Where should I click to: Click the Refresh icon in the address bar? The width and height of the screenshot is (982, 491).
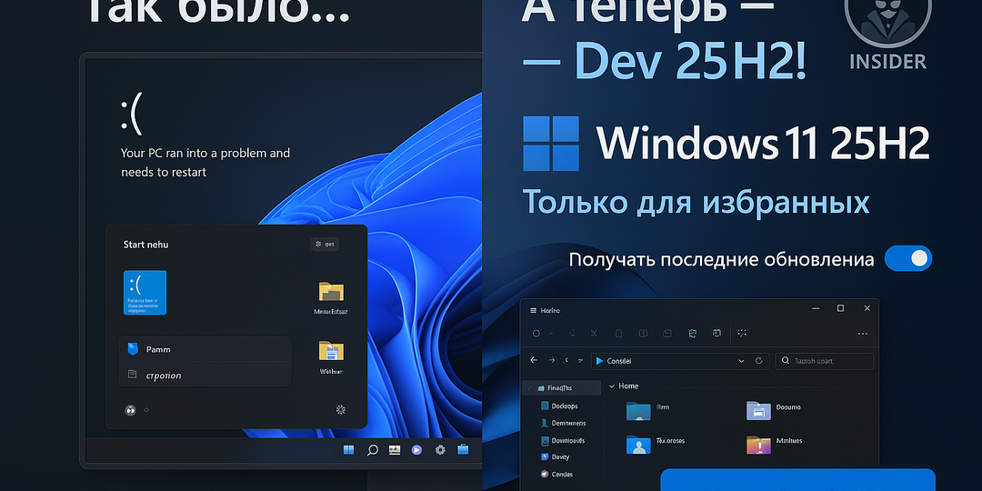758,361
